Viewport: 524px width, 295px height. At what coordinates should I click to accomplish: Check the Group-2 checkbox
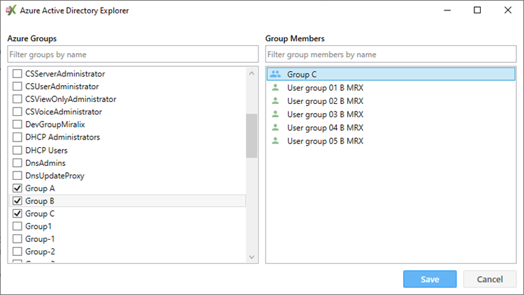coord(17,252)
